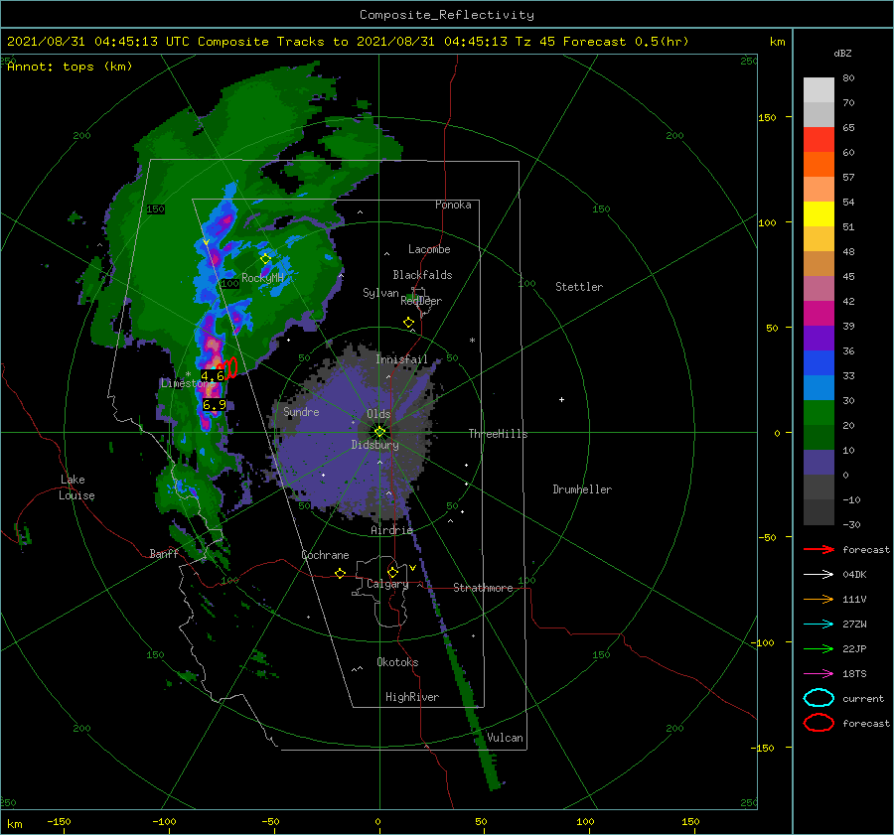894x835 pixels.
Task: Click the yellow diamond marker inside Calgary
Action: pos(392,572)
